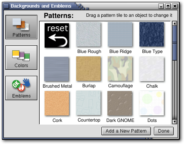Open the Colors category
This screenshot has height=144, width=184.
21,58
